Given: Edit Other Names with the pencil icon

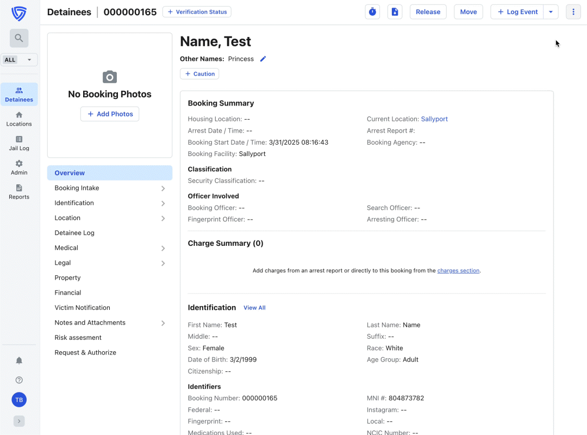Looking at the screenshot, I should pyautogui.click(x=263, y=59).
